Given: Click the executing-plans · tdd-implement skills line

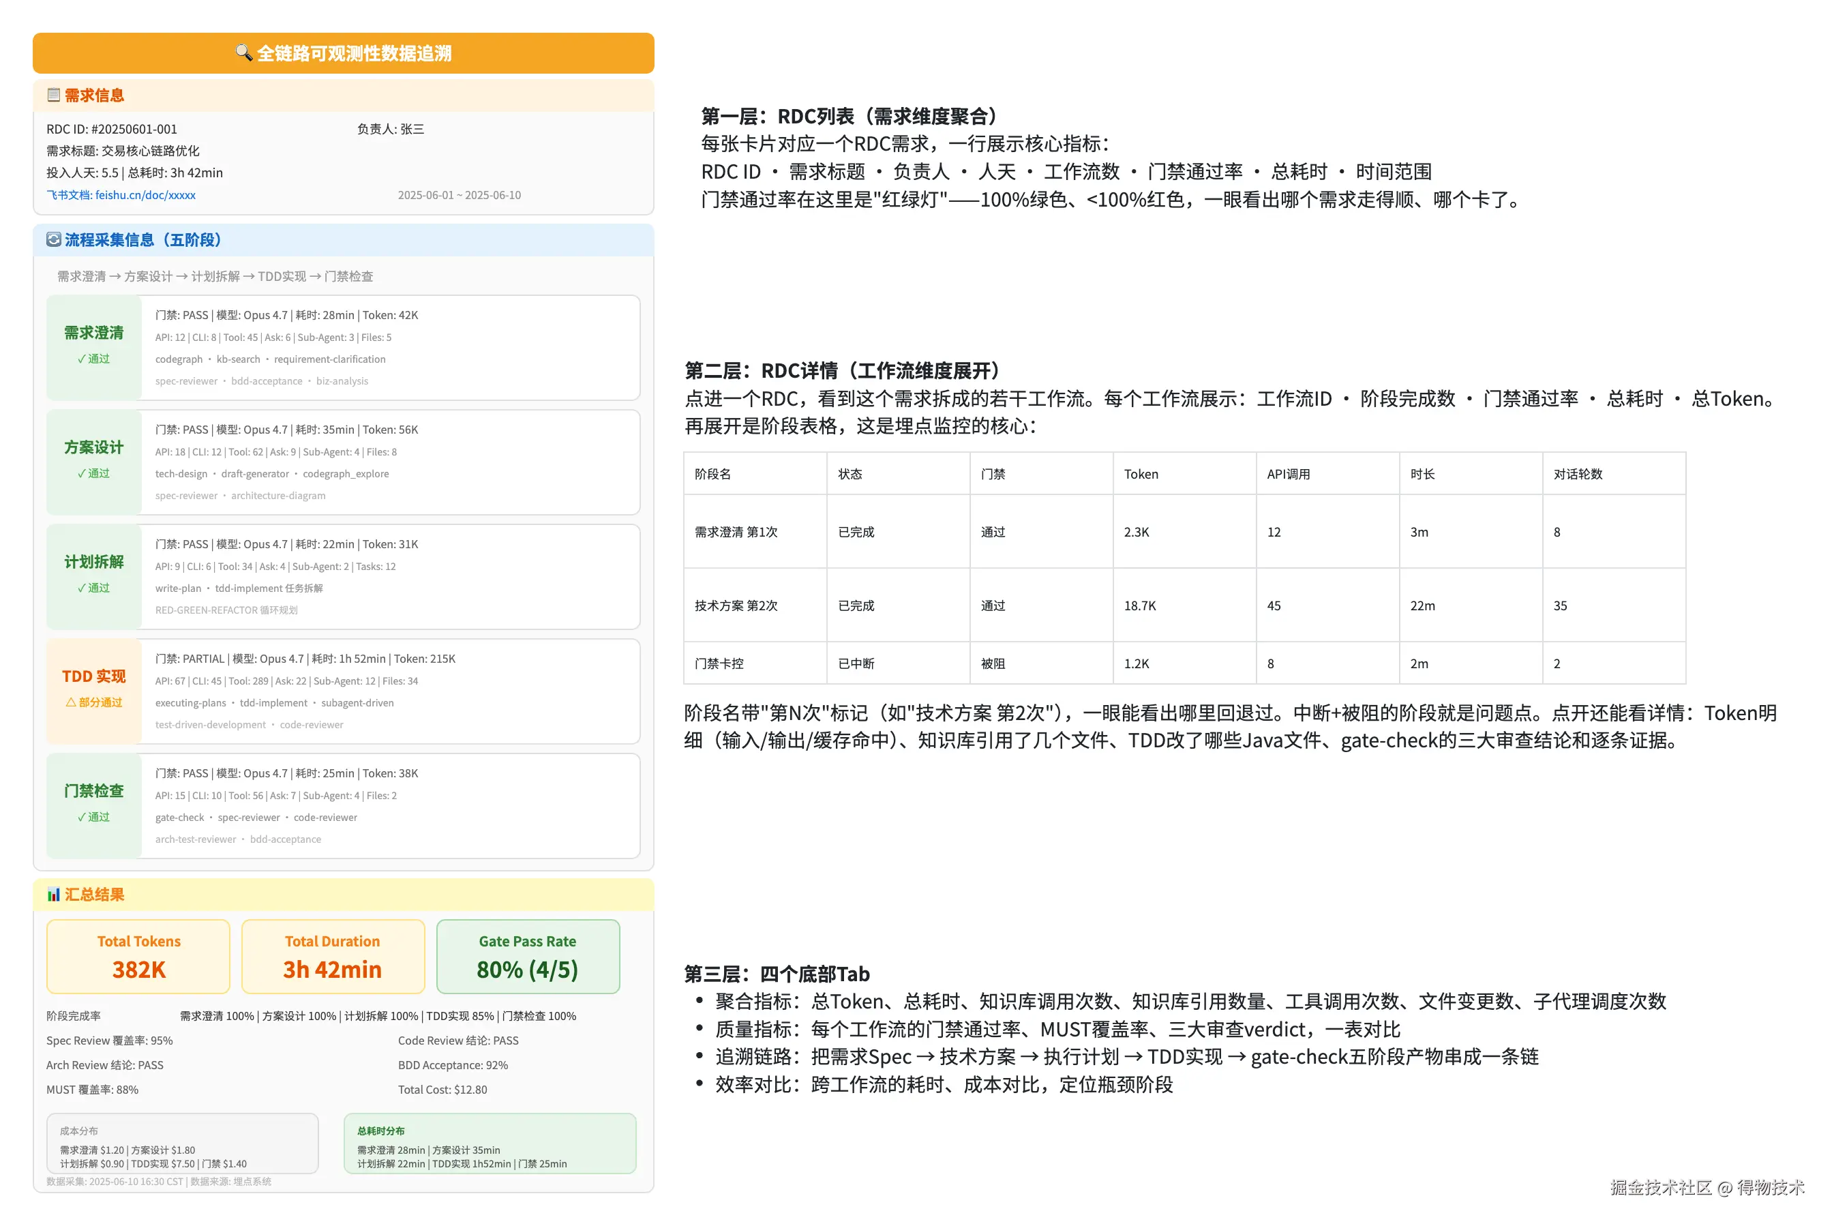Looking at the screenshot, I should pos(274,703).
